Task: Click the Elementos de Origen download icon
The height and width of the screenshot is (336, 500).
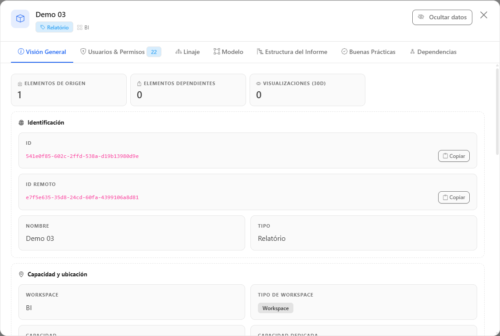Action: [20, 83]
